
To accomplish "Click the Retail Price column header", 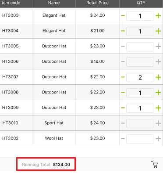I will click(x=97, y=3).
